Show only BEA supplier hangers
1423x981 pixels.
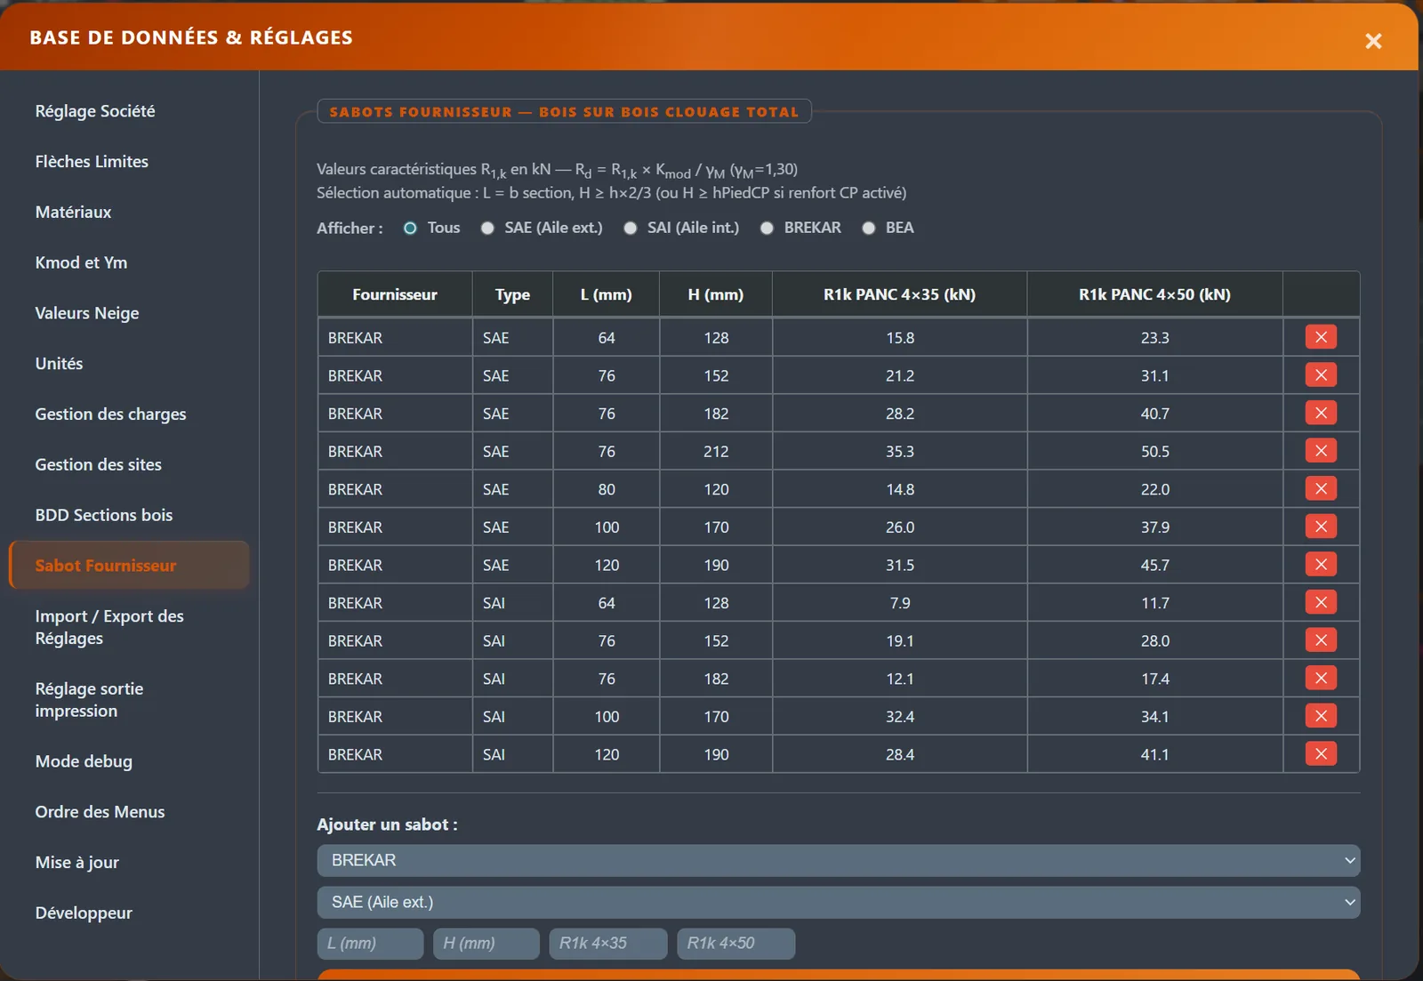[869, 229]
